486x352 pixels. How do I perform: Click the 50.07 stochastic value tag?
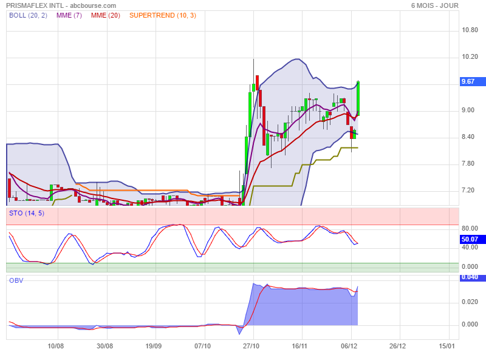tap(473, 239)
